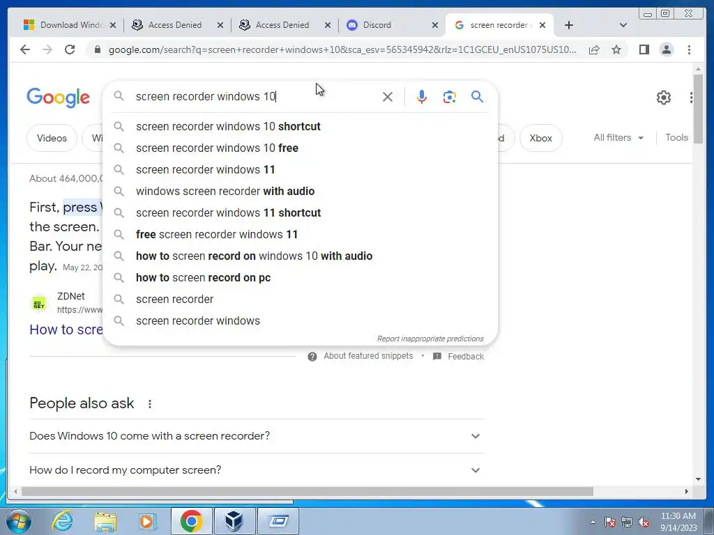Screen dimensions: 714x535
Task: Submit search with the blue magnifier icon
Action: 477,96
